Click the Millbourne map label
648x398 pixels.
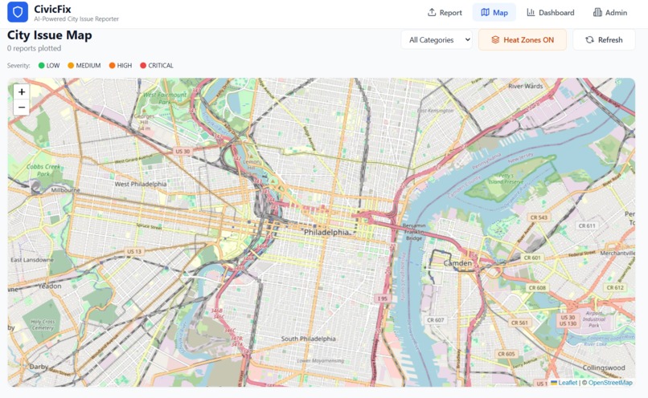(65, 190)
